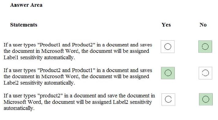Select No for the Product1 and Product2 statement
This screenshot has width=218, height=120.
point(205,47)
